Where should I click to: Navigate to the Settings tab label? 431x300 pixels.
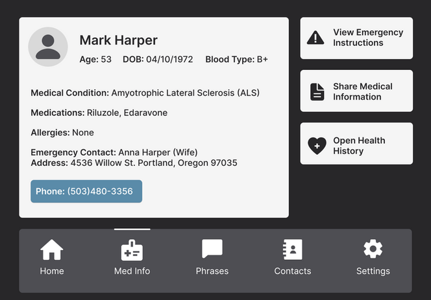373,271
